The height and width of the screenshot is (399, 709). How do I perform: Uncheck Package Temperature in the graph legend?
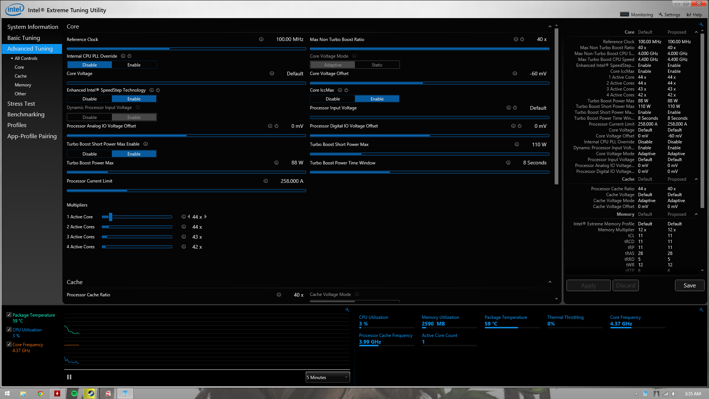click(9, 315)
